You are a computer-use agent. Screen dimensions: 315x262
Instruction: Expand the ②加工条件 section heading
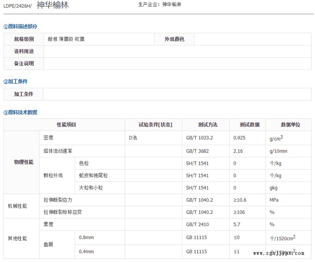(x=16, y=82)
